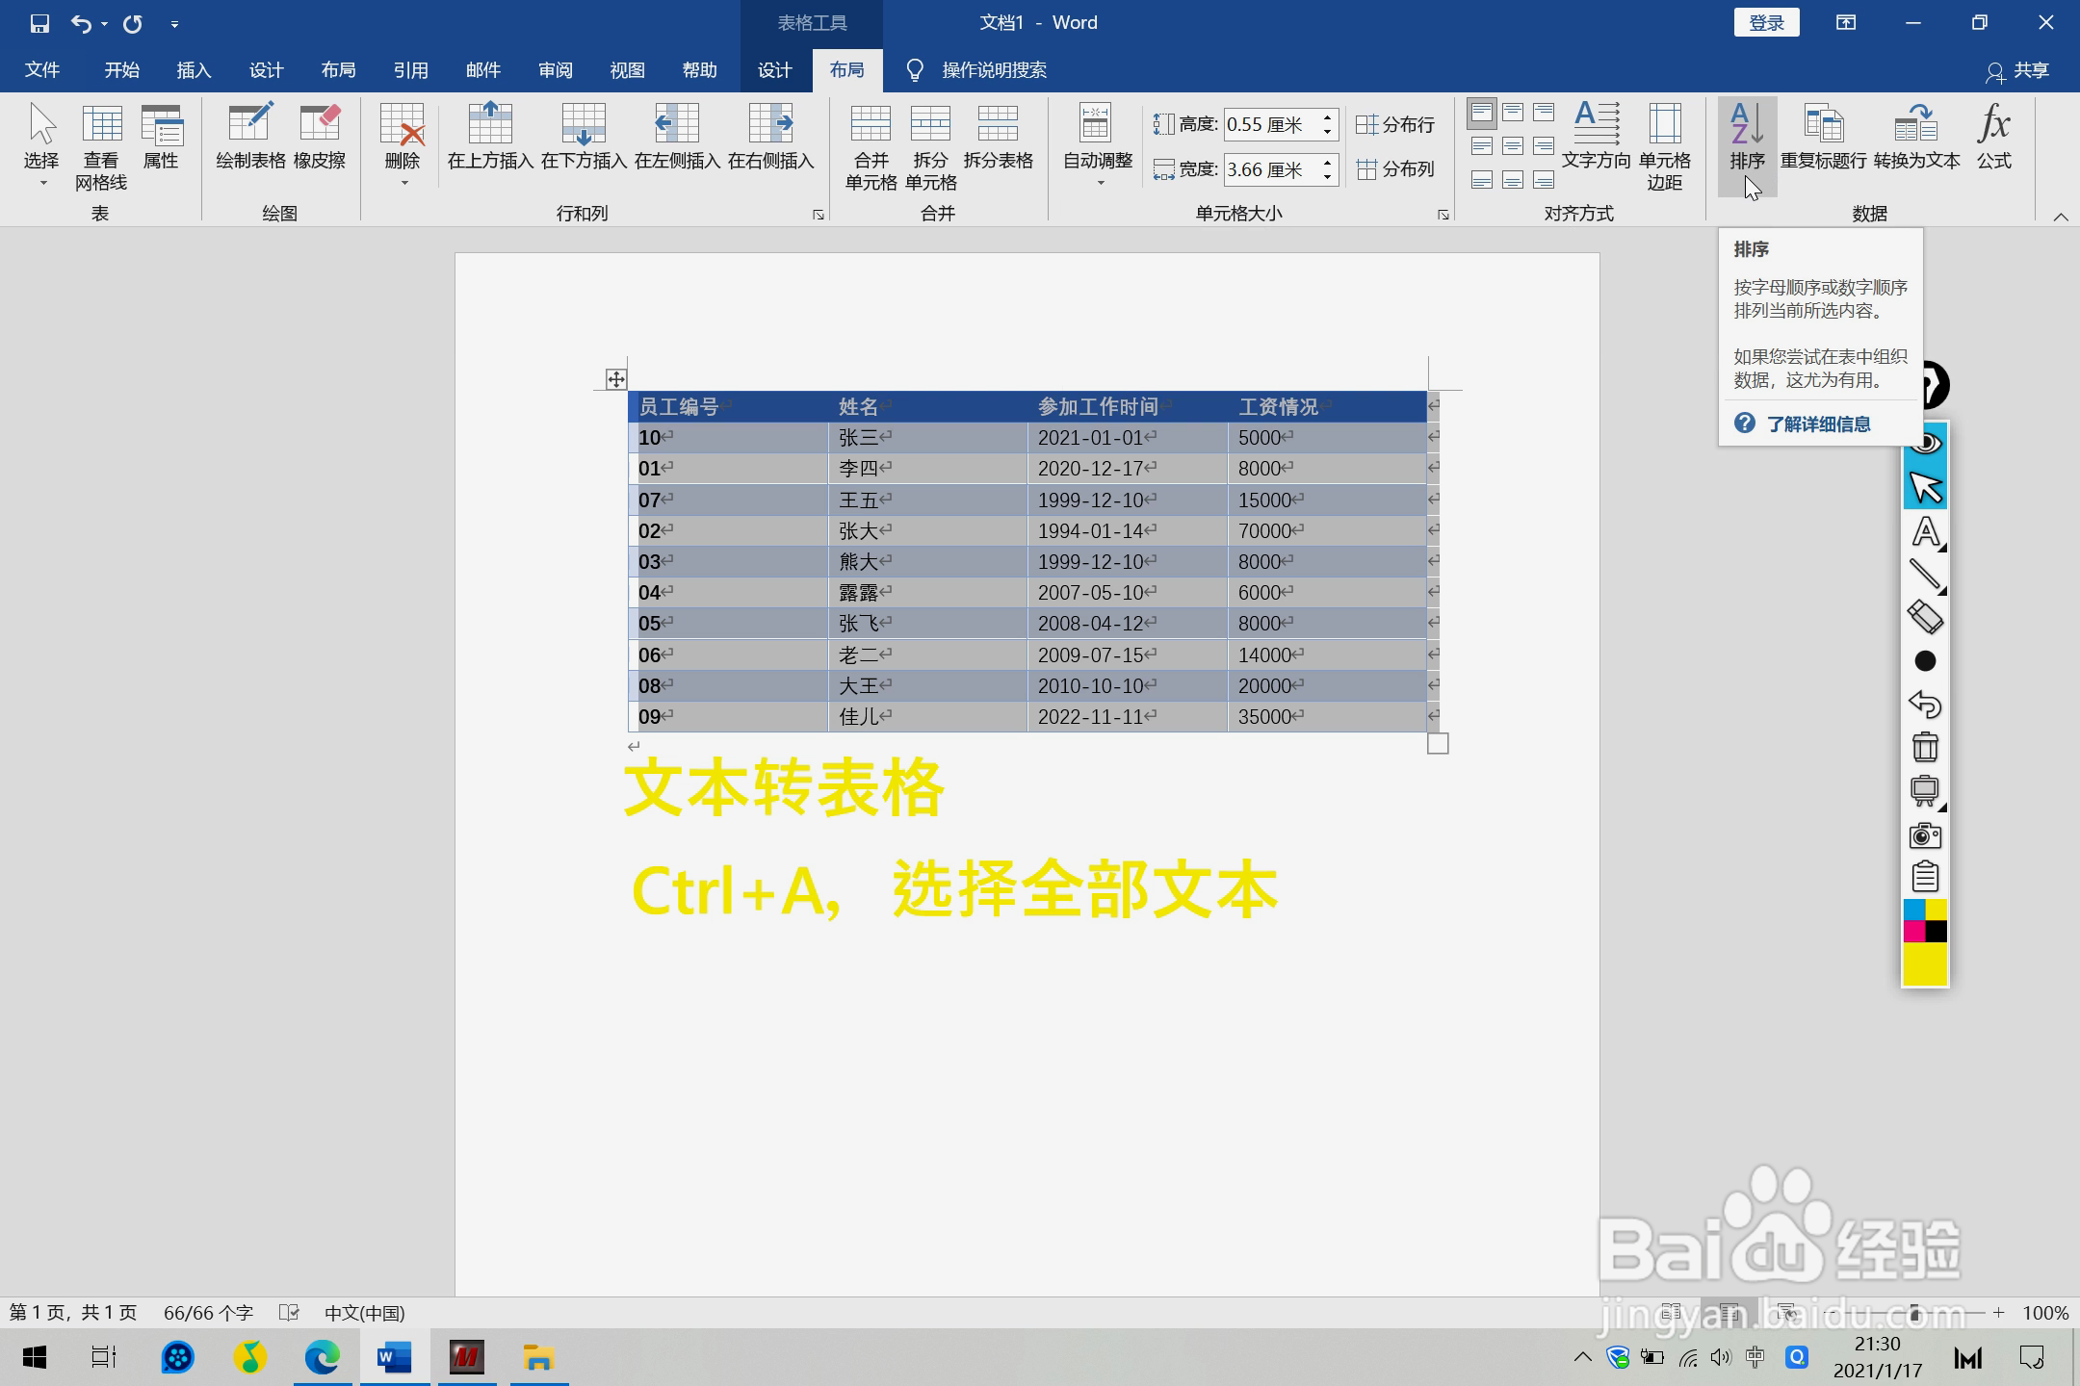Viewport: 2080px width, 1386px height.
Task: Enable center-left cell alignment
Action: pyautogui.click(x=1483, y=144)
